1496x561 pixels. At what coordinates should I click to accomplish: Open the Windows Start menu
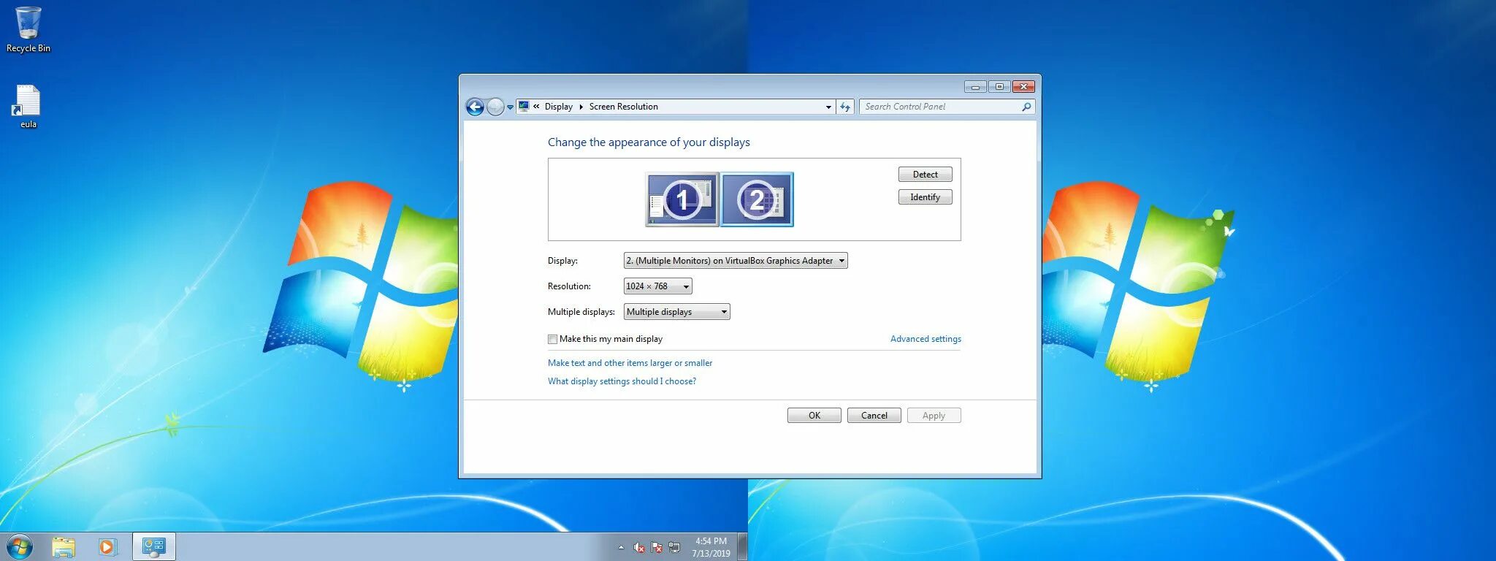(x=20, y=546)
